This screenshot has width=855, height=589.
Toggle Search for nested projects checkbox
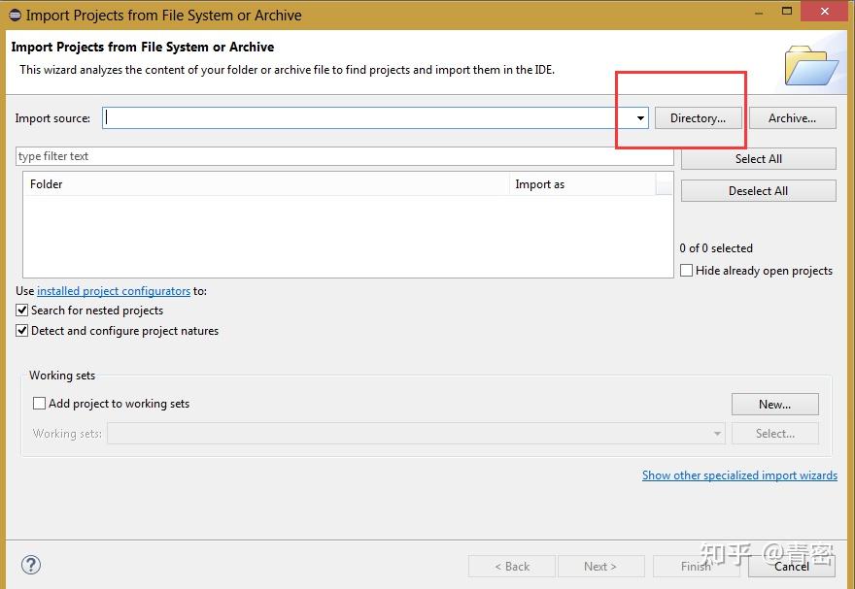[x=22, y=311]
